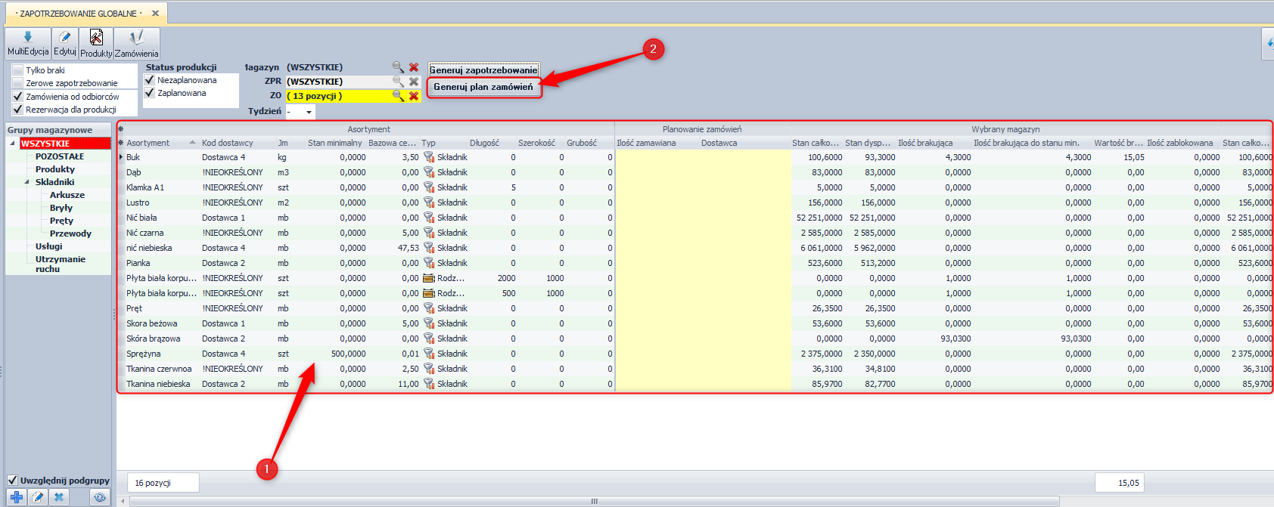This screenshot has height=507, width=1274.
Task: Click the horizontal scrollbar at bottom
Action: pos(594,501)
